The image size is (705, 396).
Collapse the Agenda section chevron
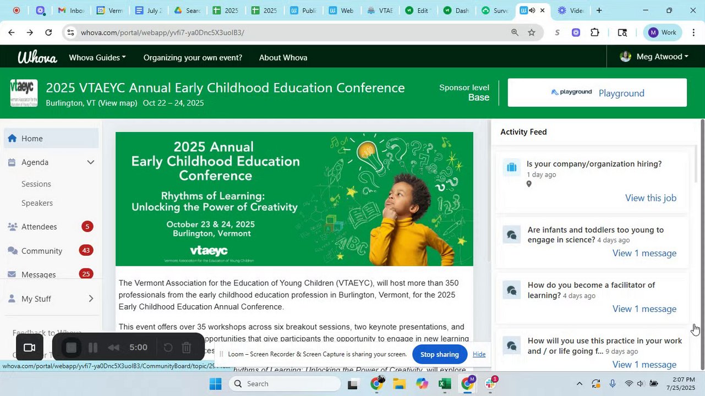pyautogui.click(x=91, y=162)
